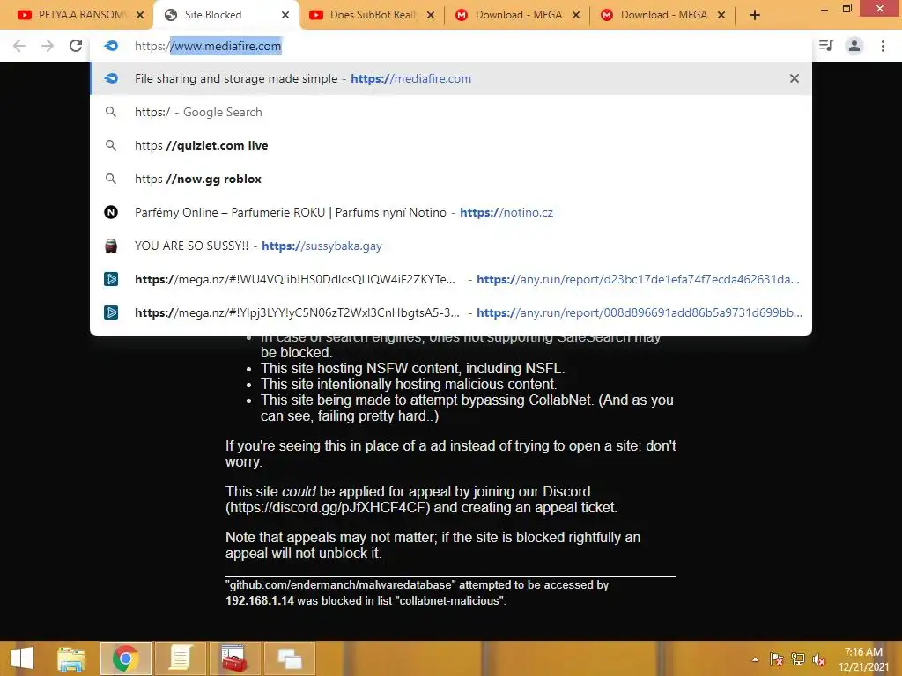Select the 'https:/ - Google Search' suggestion
902x676 pixels.
(x=451, y=112)
